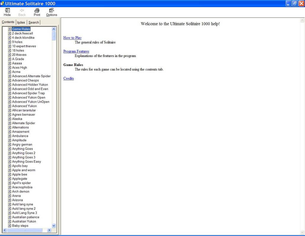The width and height of the screenshot is (305, 236).
Task: Click the page icon beside 20 thieves
Action: [9, 55]
